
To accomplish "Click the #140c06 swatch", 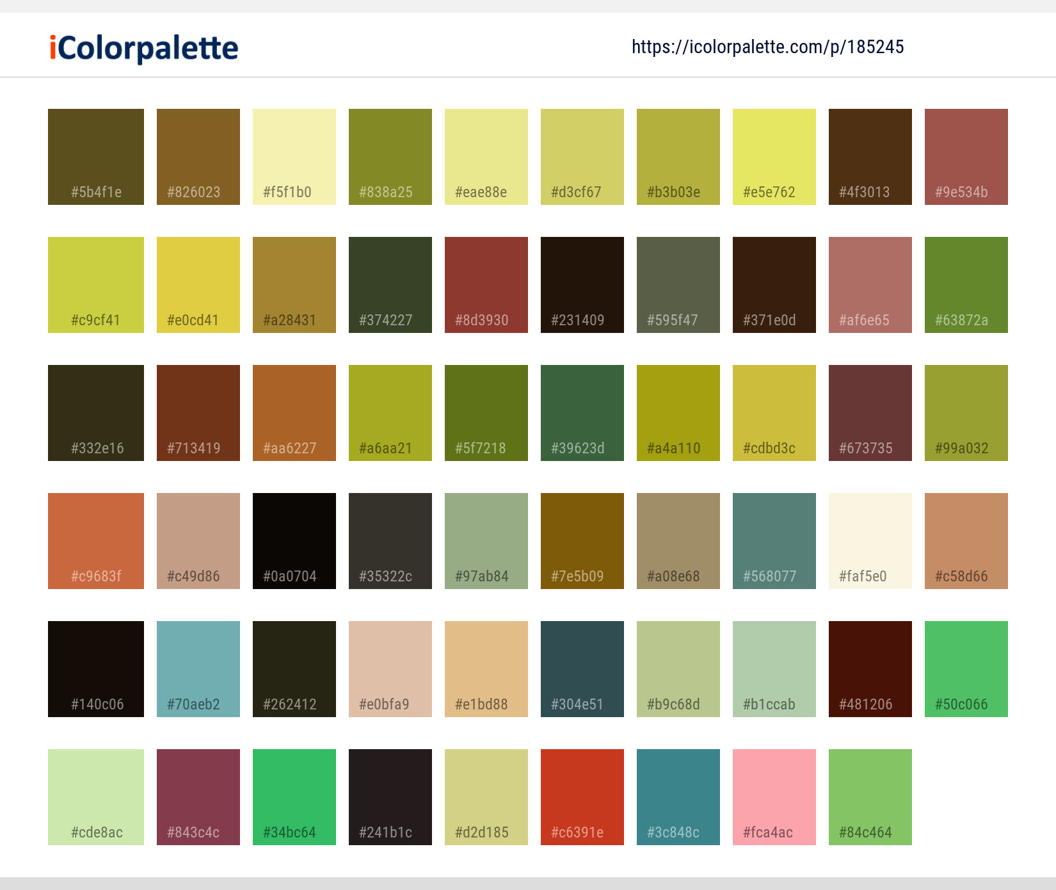I will point(96,669).
